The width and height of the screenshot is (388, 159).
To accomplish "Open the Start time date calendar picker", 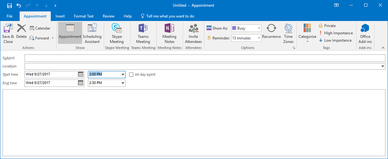I will click(x=80, y=74).
